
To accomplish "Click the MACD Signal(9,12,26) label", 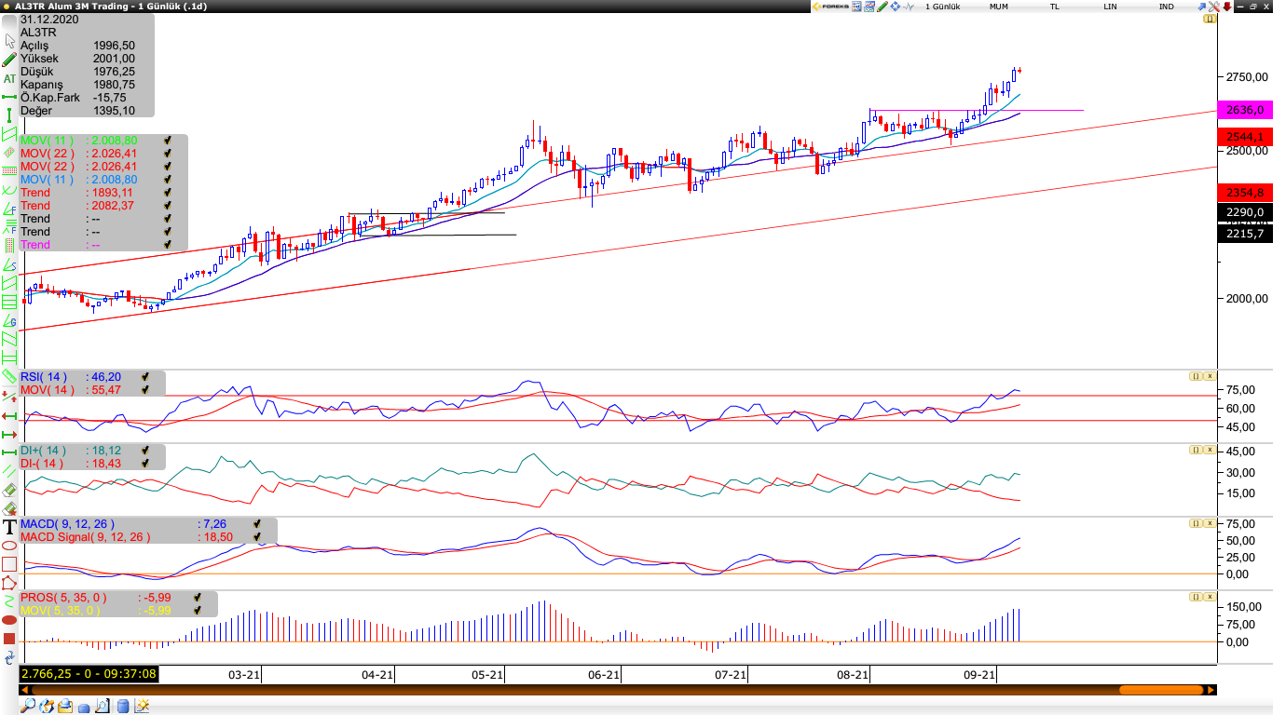I will 85,536.
